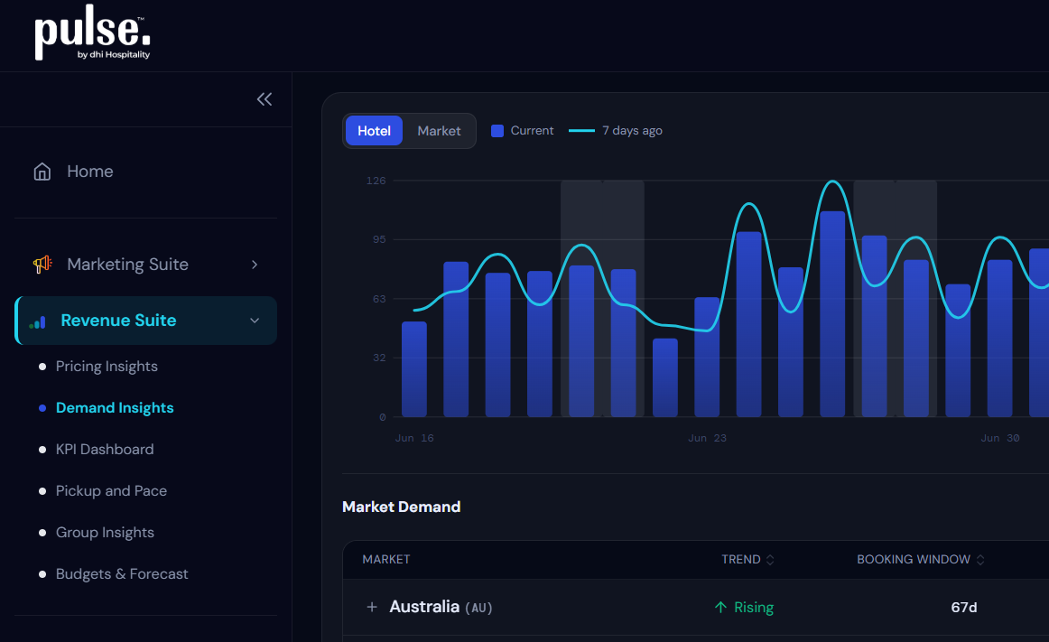Open Revenue Suite menu
The image size is (1049, 642).
(x=145, y=321)
